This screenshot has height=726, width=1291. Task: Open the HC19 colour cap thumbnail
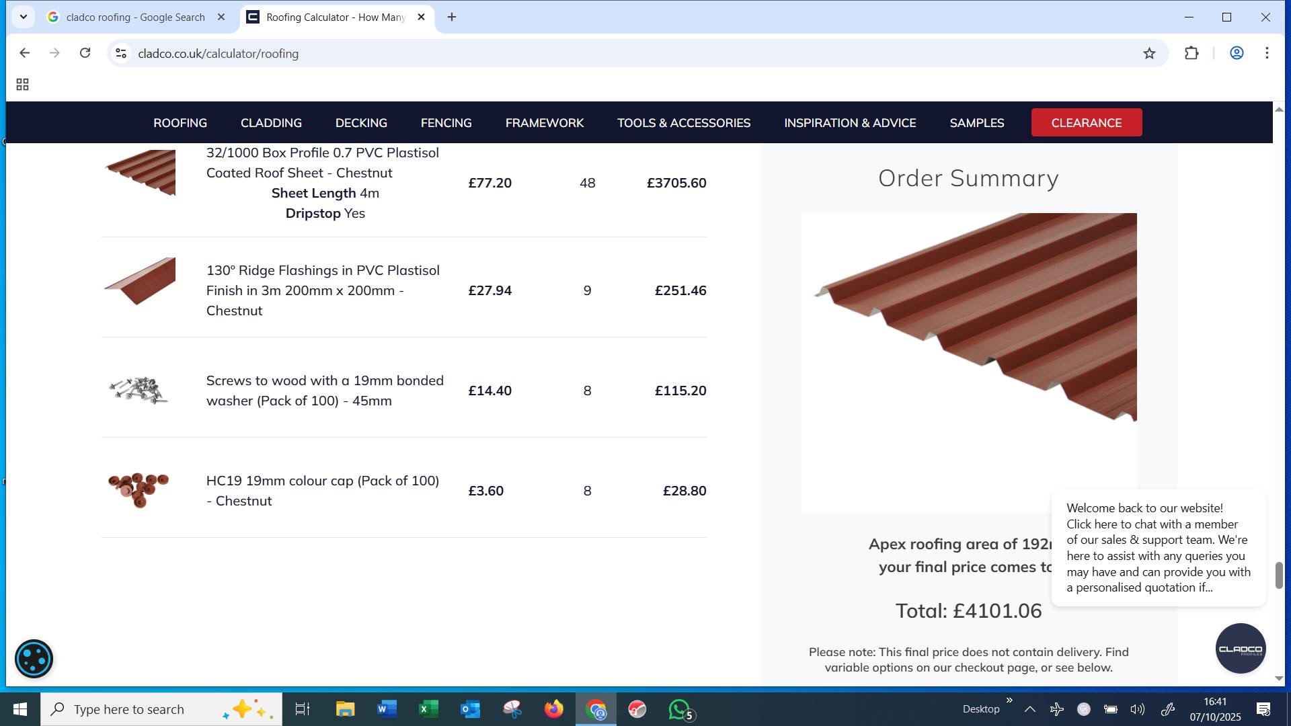tap(139, 490)
